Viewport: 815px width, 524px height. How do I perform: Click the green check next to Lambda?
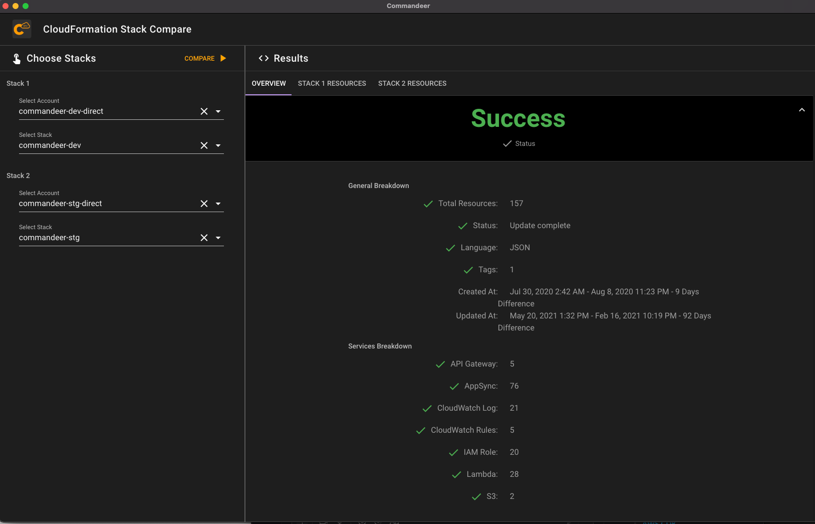456,474
